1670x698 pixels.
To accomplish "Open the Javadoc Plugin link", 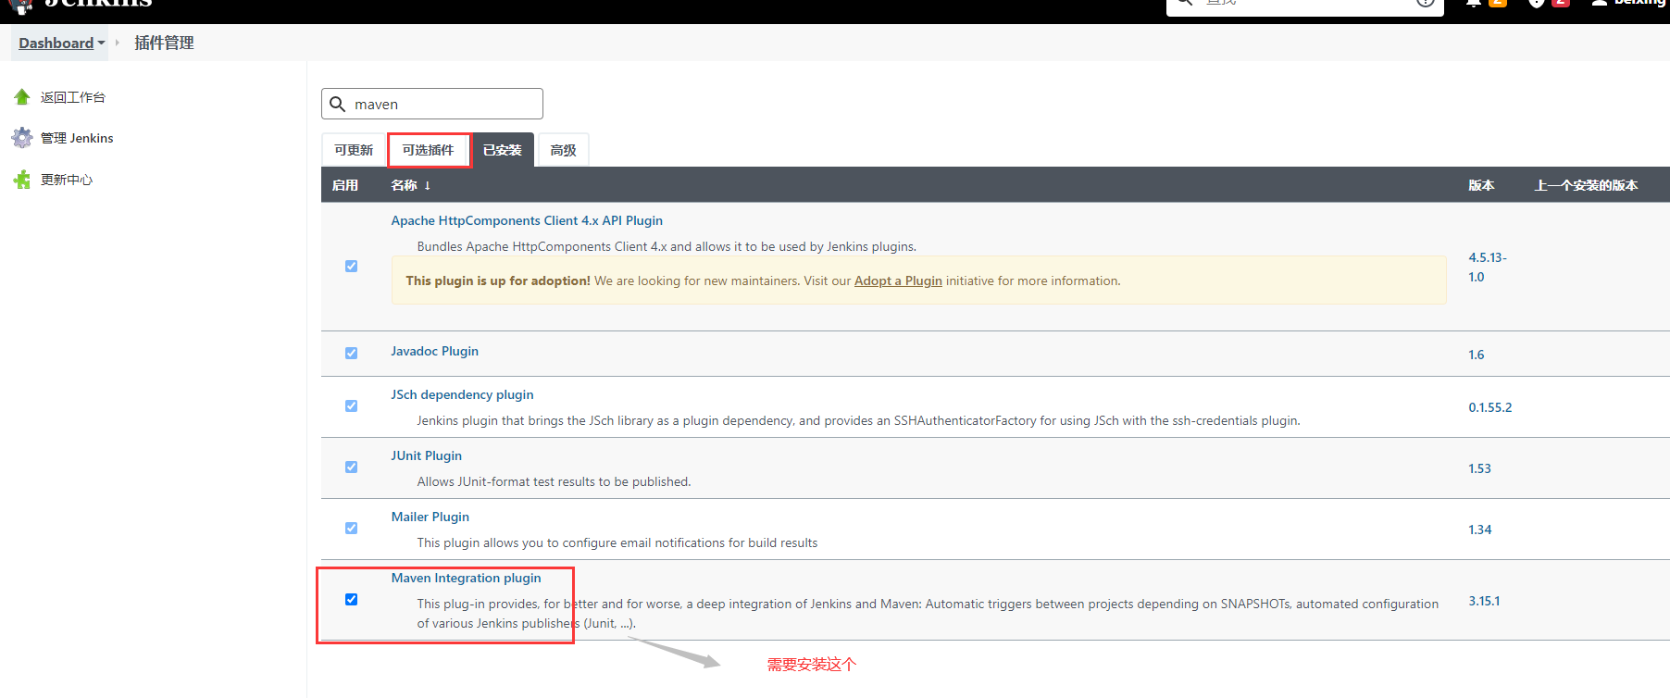I will [434, 351].
